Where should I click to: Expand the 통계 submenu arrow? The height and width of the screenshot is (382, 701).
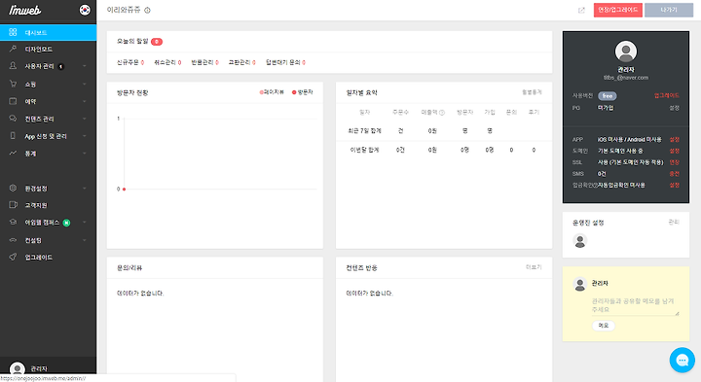(x=85, y=154)
